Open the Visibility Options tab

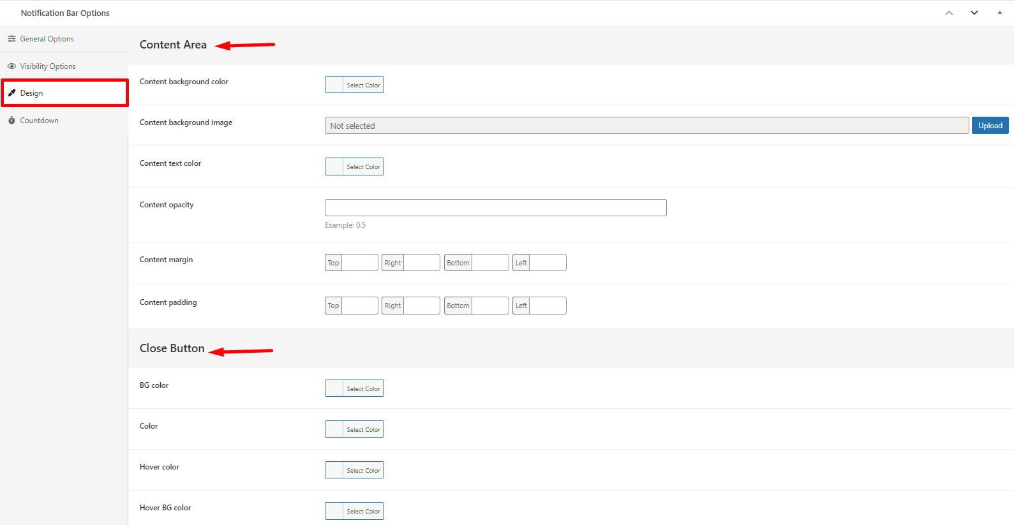pyautogui.click(x=47, y=66)
